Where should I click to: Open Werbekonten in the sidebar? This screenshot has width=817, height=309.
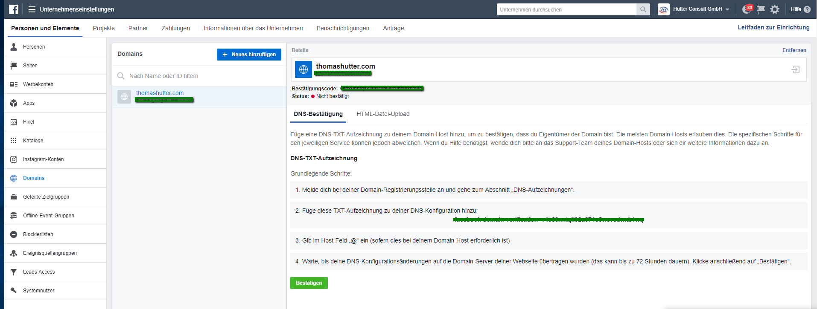(55, 84)
